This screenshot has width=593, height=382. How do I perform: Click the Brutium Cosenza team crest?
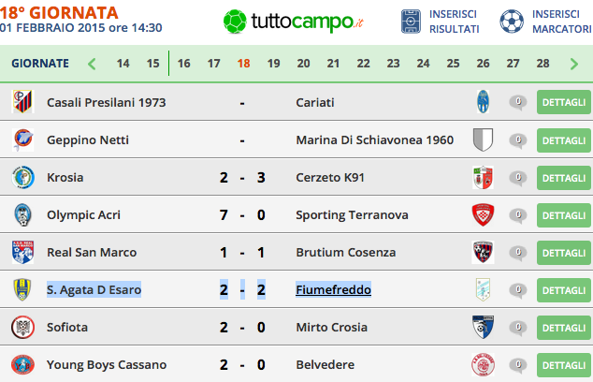click(x=483, y=252)
